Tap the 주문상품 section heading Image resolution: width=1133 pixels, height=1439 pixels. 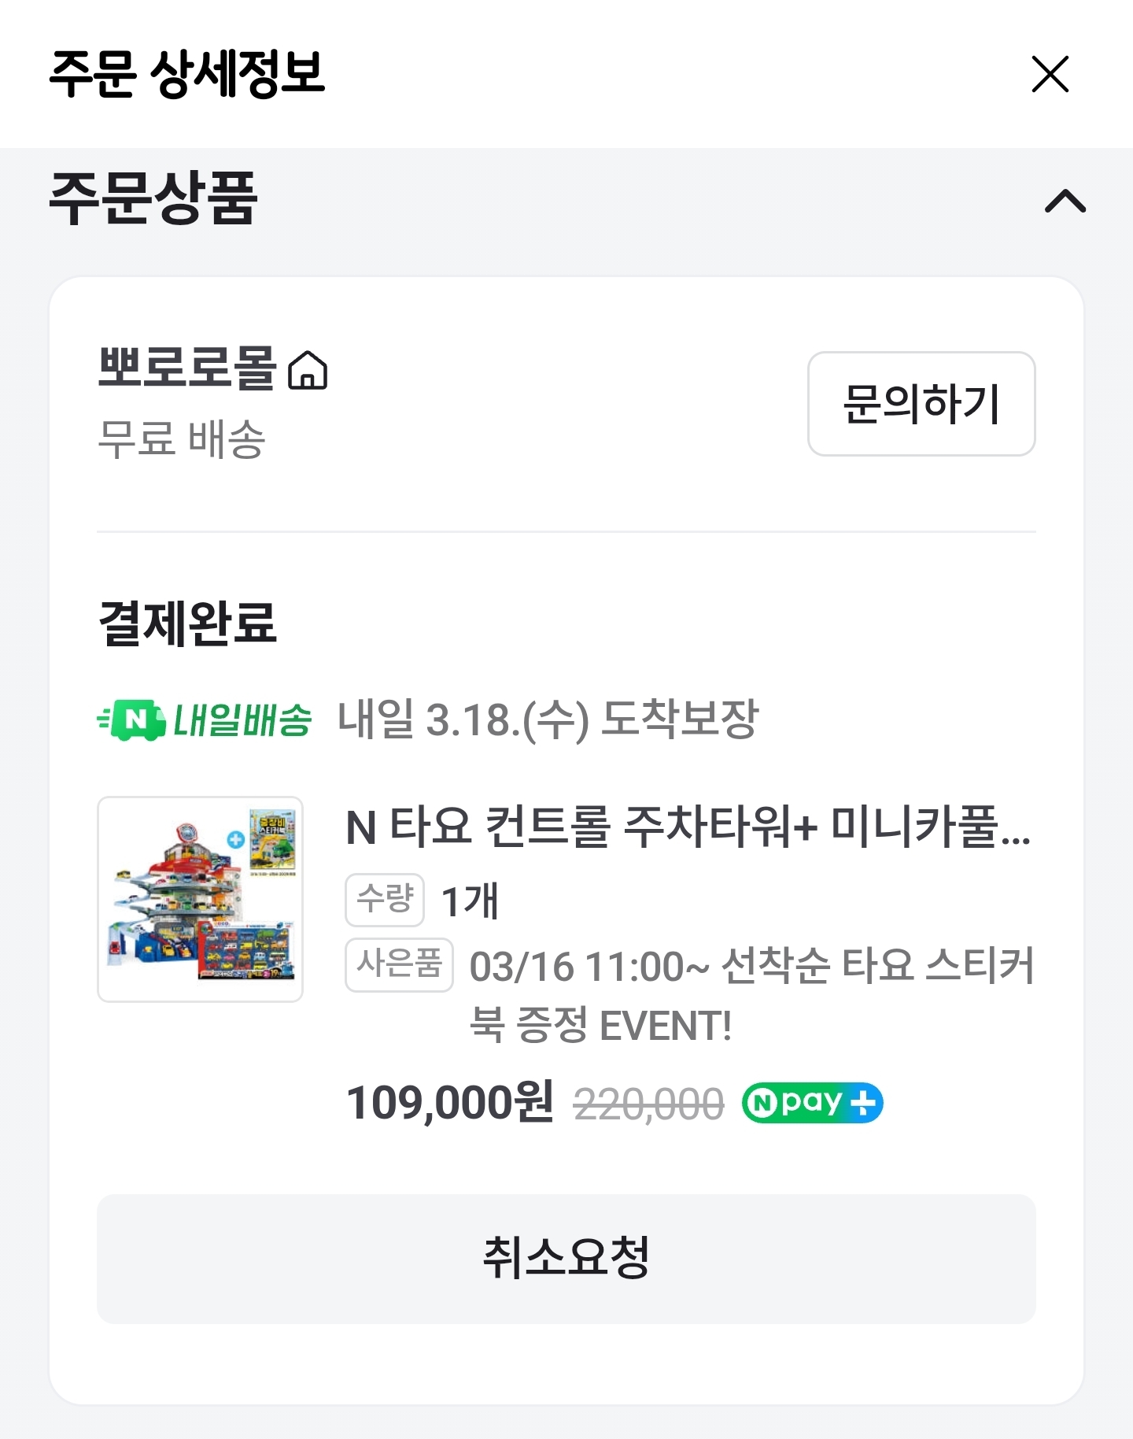click(153, 199)
